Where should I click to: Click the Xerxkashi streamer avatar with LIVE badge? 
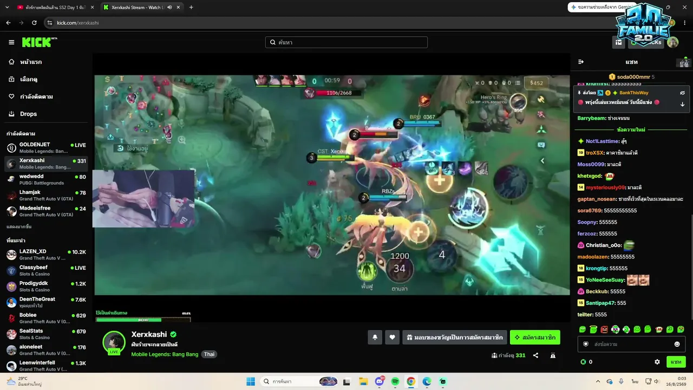point(114,342)
